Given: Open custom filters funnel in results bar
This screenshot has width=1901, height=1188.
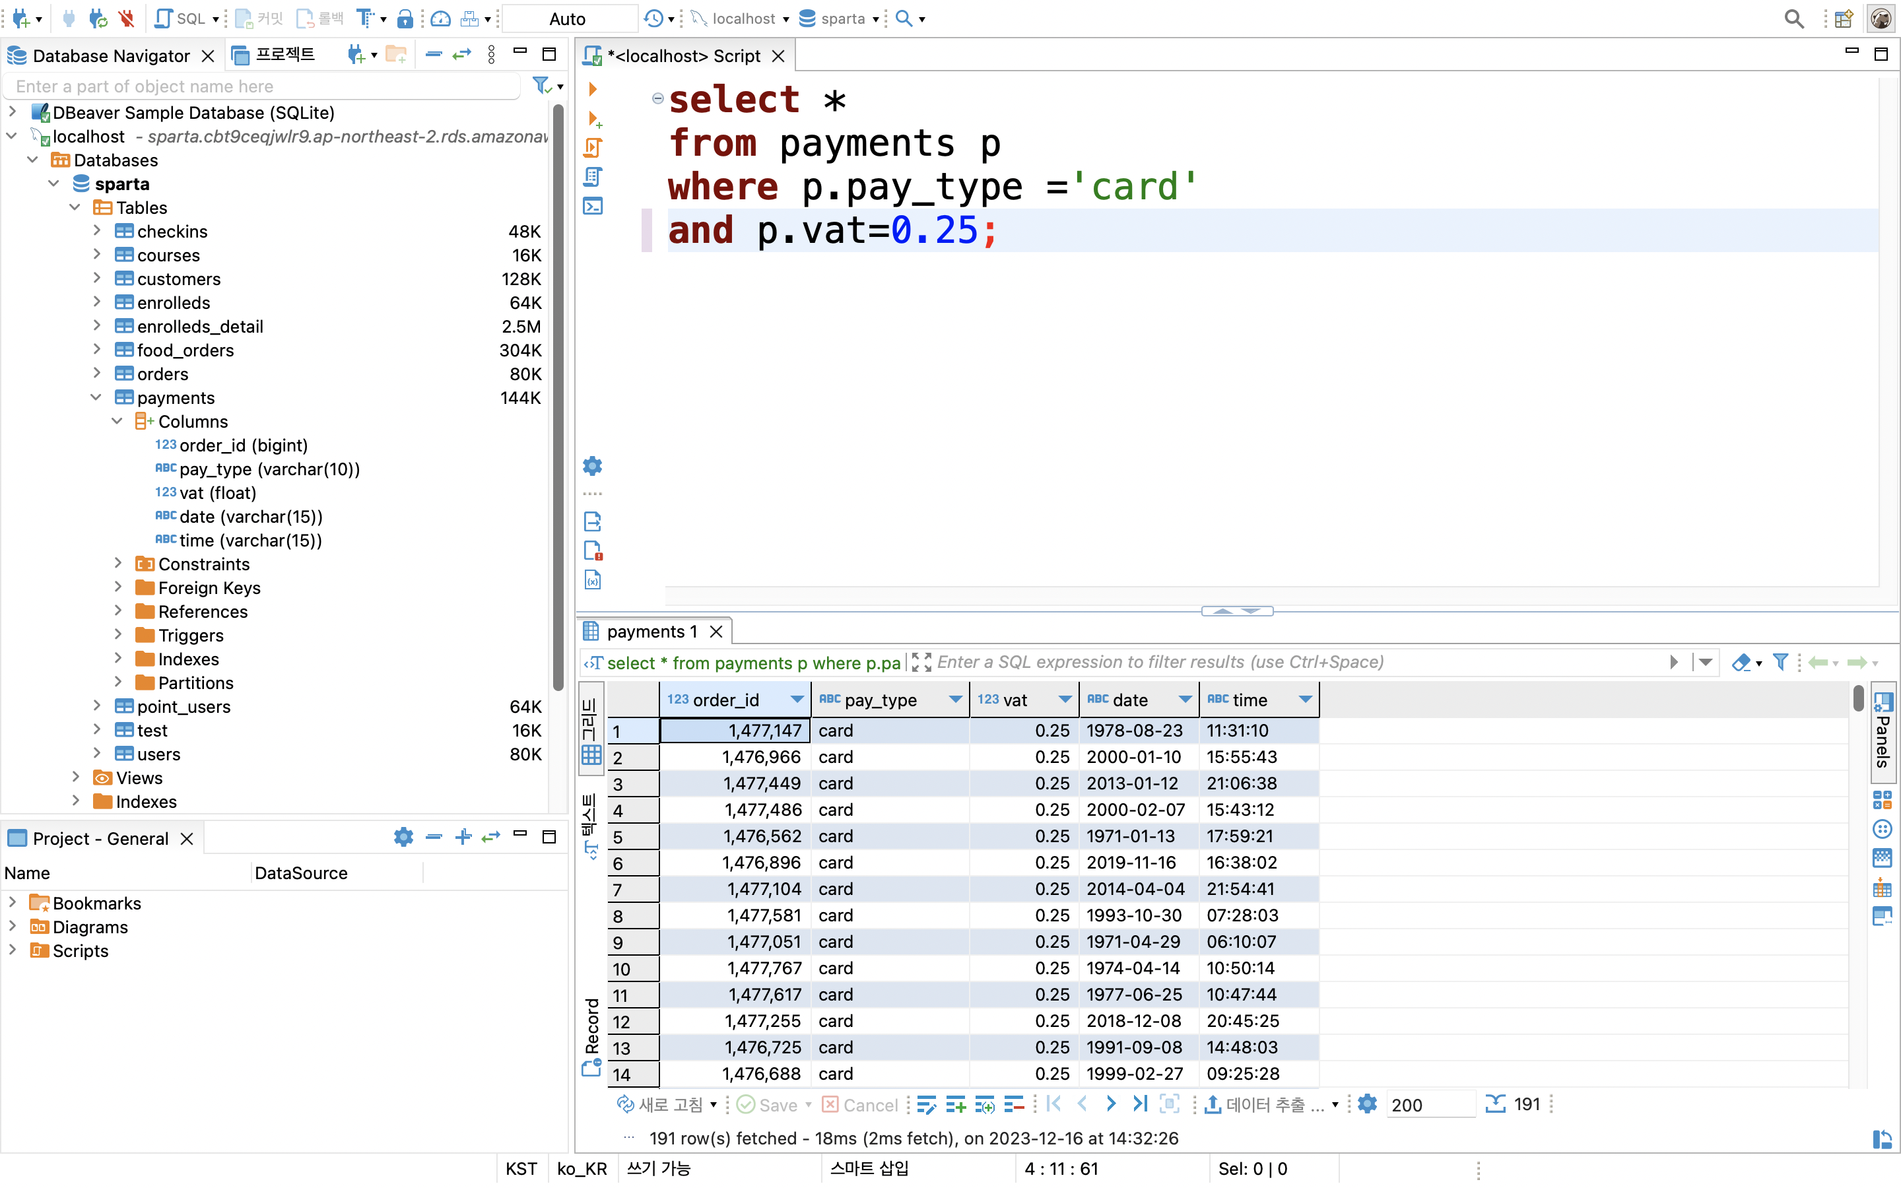Looking at the screenshot, I should click(1781, 661).
